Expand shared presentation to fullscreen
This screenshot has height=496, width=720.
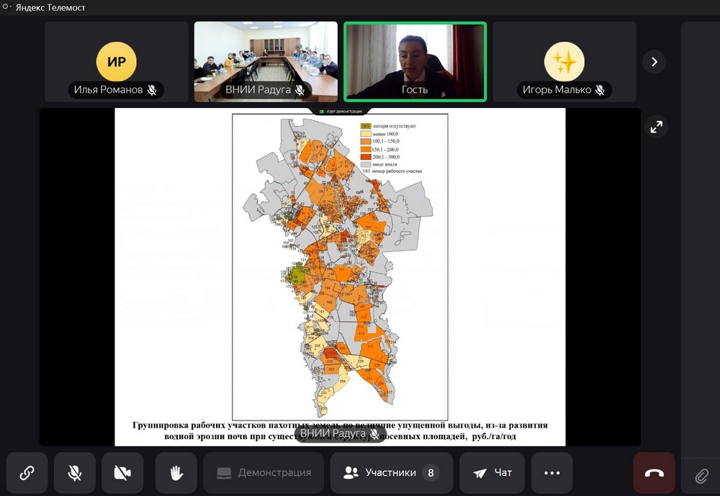656,127
